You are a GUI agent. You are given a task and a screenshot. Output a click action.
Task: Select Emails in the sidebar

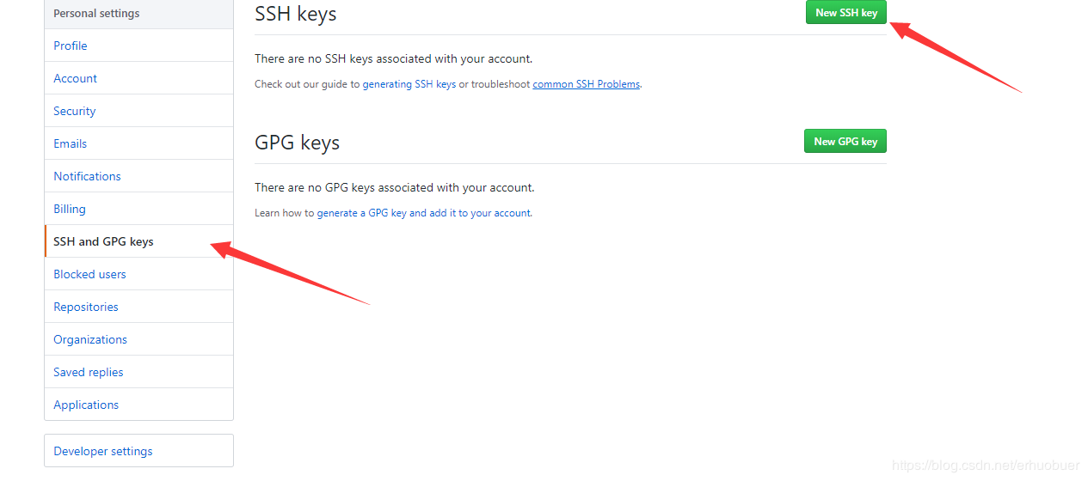coord(71,143)
